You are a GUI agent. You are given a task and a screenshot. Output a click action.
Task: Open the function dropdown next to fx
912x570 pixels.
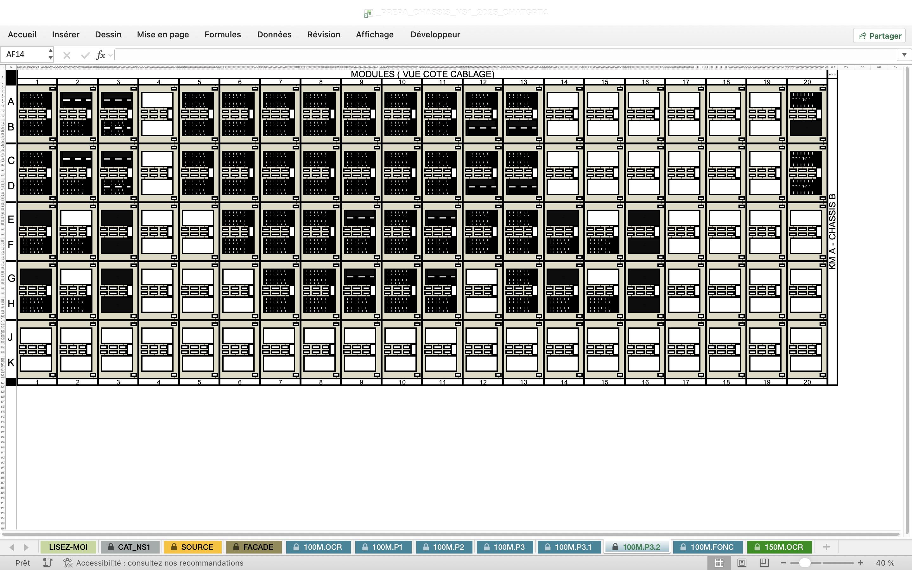tap(111, 55)
